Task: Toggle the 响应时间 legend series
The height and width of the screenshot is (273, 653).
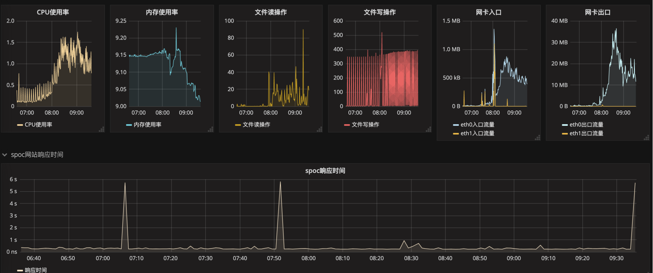Action: pyautogui.click(x=36, y=270)
